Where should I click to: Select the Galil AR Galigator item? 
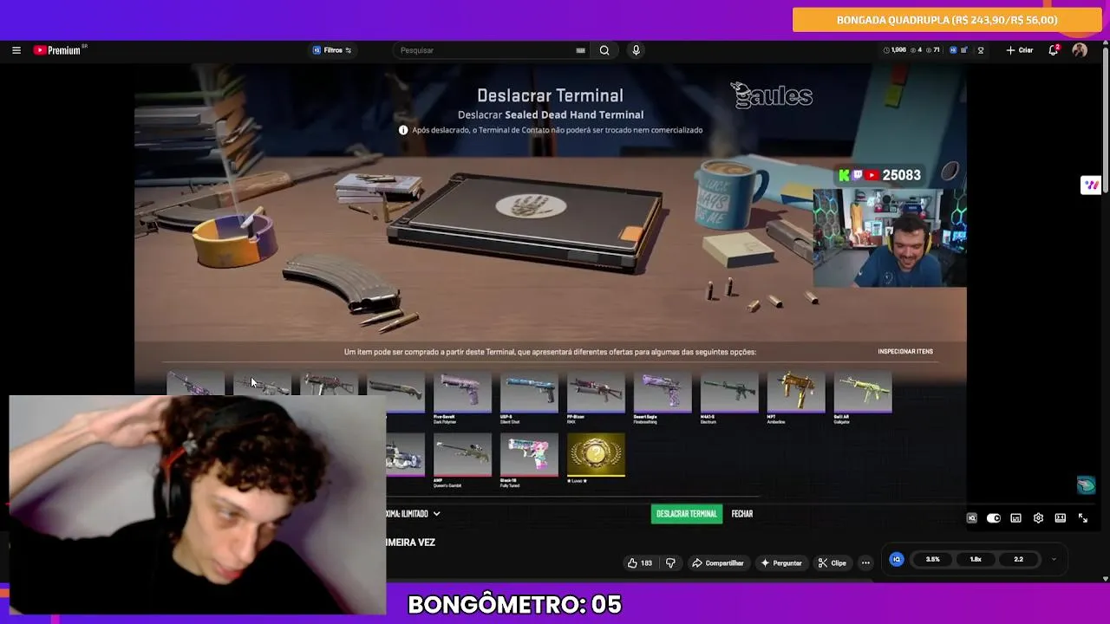tap(863, 398)
